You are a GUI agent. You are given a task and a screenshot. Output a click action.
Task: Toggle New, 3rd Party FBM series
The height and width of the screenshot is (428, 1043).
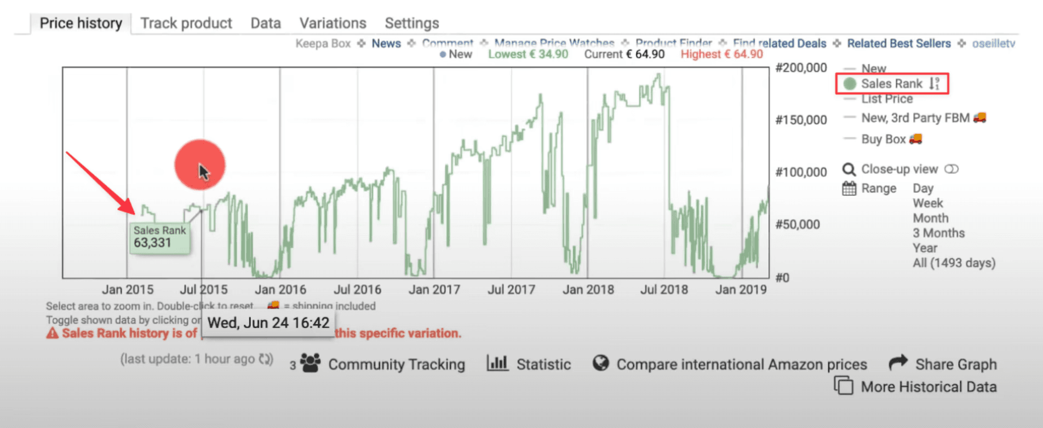point(915,118)
